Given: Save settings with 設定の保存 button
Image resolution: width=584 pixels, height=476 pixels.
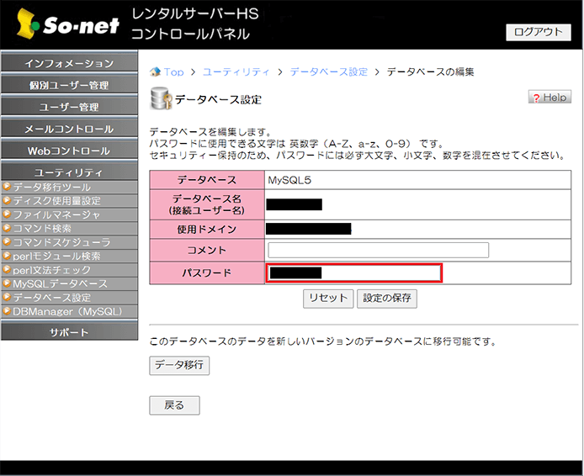Looking at the screenshot, I should click(387, 299).
